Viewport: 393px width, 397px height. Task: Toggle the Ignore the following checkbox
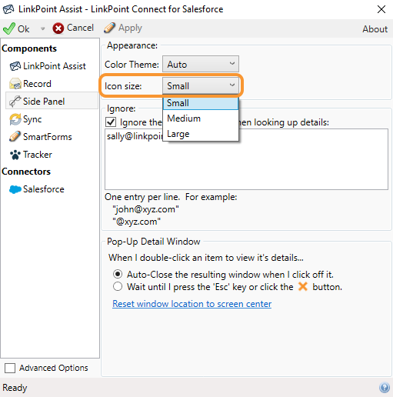(111, 122)
